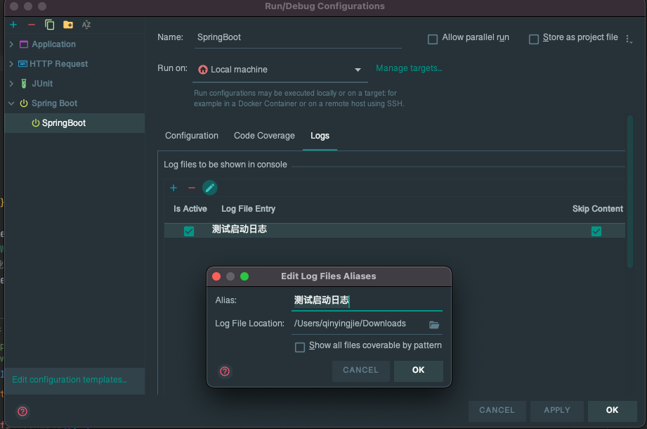Open help in Edit Log Files Aliases dialog

[x=225, y=371]
